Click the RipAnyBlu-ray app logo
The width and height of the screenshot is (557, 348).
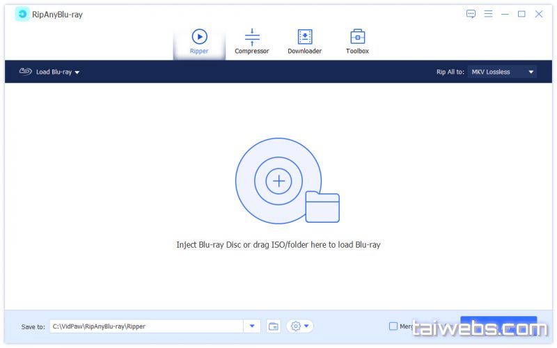tap(22, 14)
